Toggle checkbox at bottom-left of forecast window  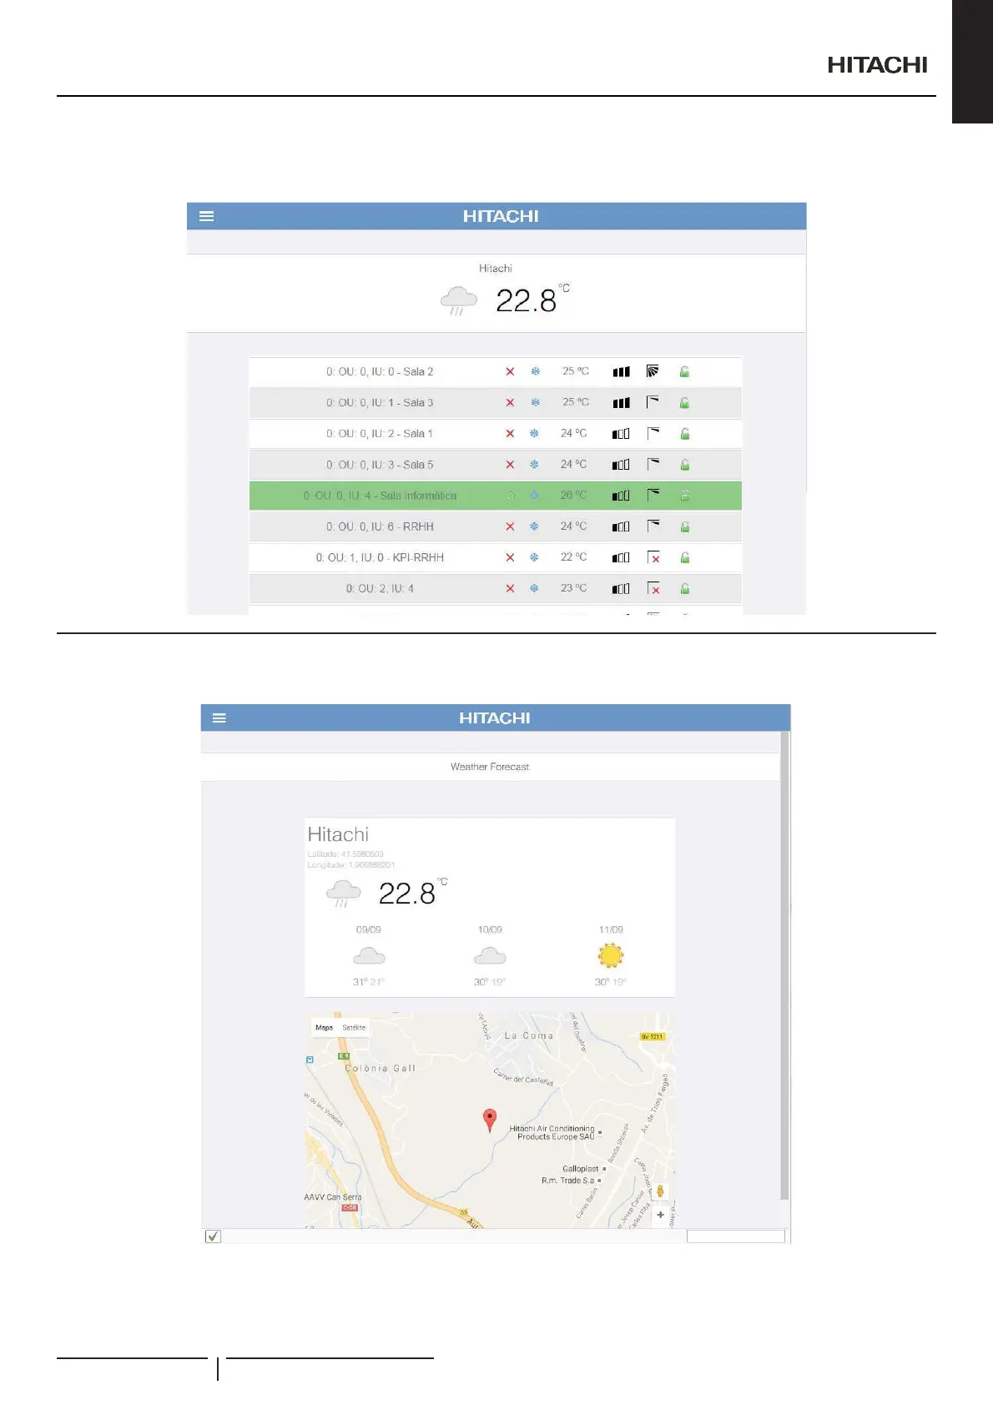213,1236
